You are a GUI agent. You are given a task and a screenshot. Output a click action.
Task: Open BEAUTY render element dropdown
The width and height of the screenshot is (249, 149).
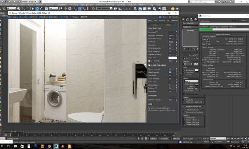94,17
